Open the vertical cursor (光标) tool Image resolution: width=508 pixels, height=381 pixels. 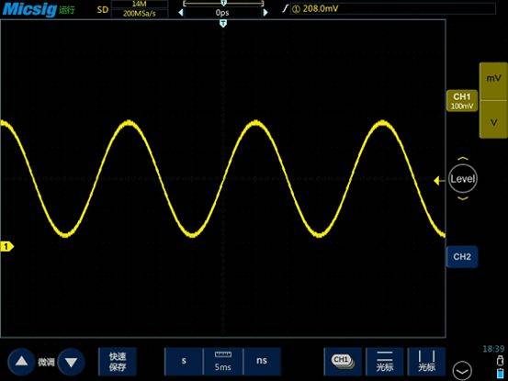click(426, 362)
